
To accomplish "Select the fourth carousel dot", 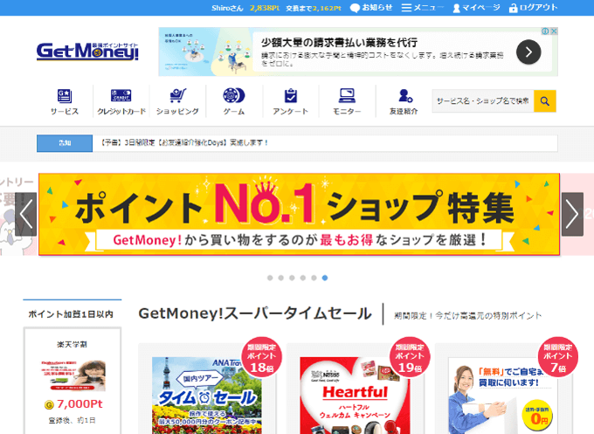I will coord(303,278).
